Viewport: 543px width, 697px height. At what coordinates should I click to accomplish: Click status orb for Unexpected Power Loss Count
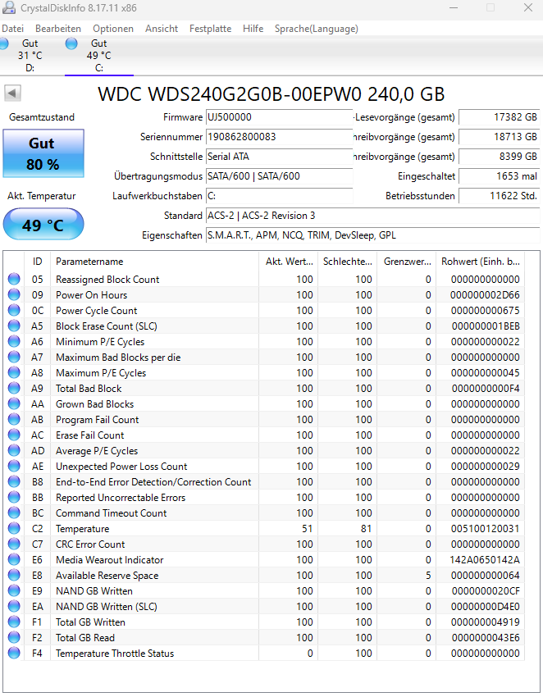tap(14, 466)
